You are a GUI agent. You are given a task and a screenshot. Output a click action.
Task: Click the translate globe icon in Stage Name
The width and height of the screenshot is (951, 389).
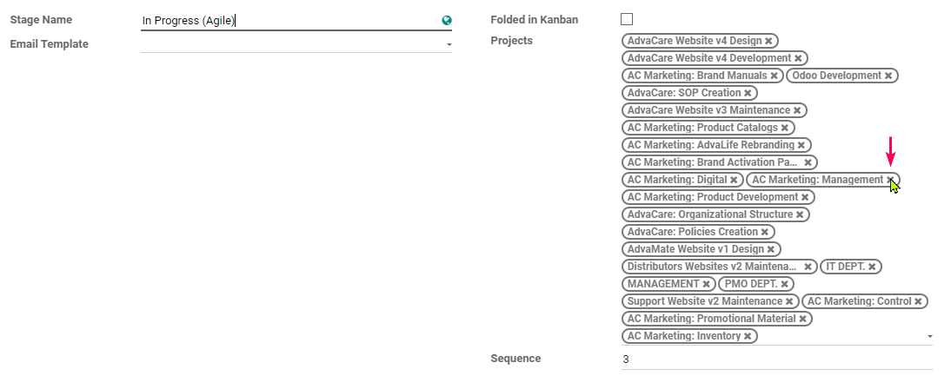click(x=447, y=21)
